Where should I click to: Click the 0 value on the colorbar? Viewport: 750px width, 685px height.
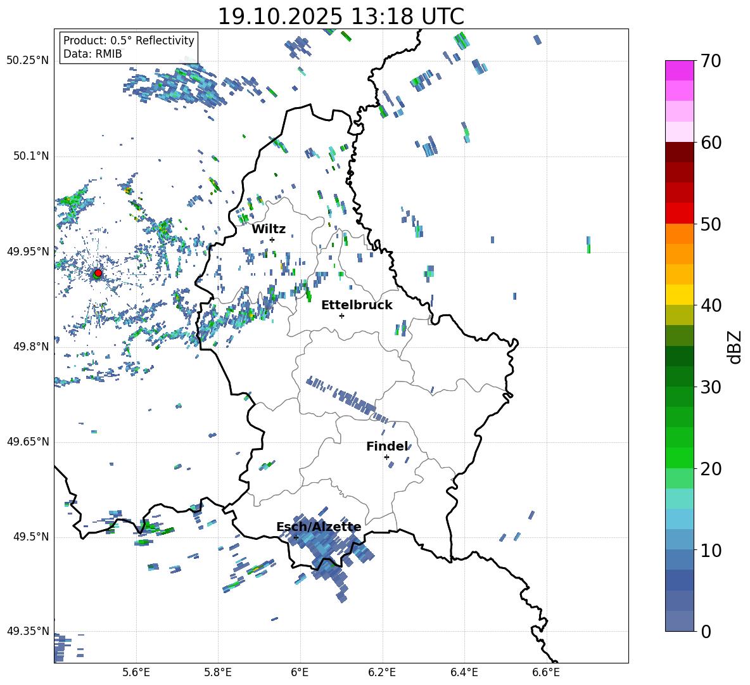pyautogui.click(x=706, y=631)
